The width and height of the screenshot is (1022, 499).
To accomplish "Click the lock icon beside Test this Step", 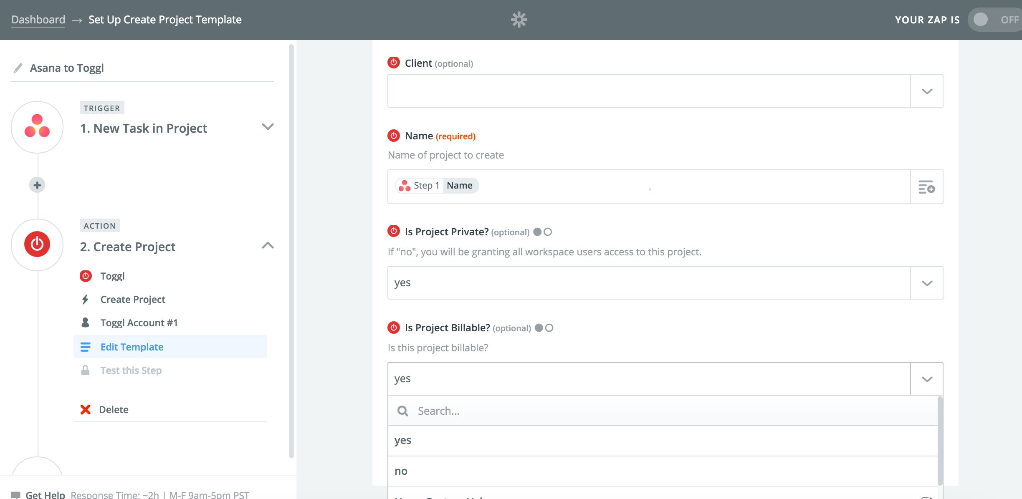I will pyautogui.click(x=85, y=370).
